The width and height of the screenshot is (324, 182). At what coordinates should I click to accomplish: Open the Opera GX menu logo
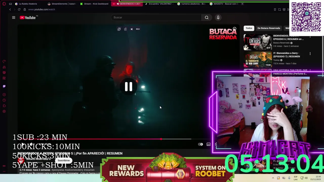(x=4, y=4)
